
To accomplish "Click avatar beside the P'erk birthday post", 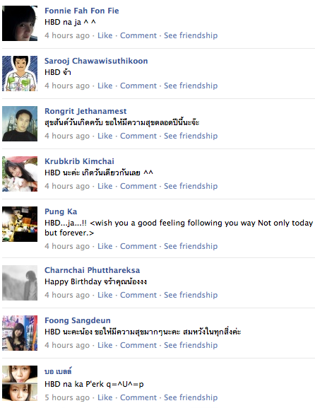I will point(20,383).
